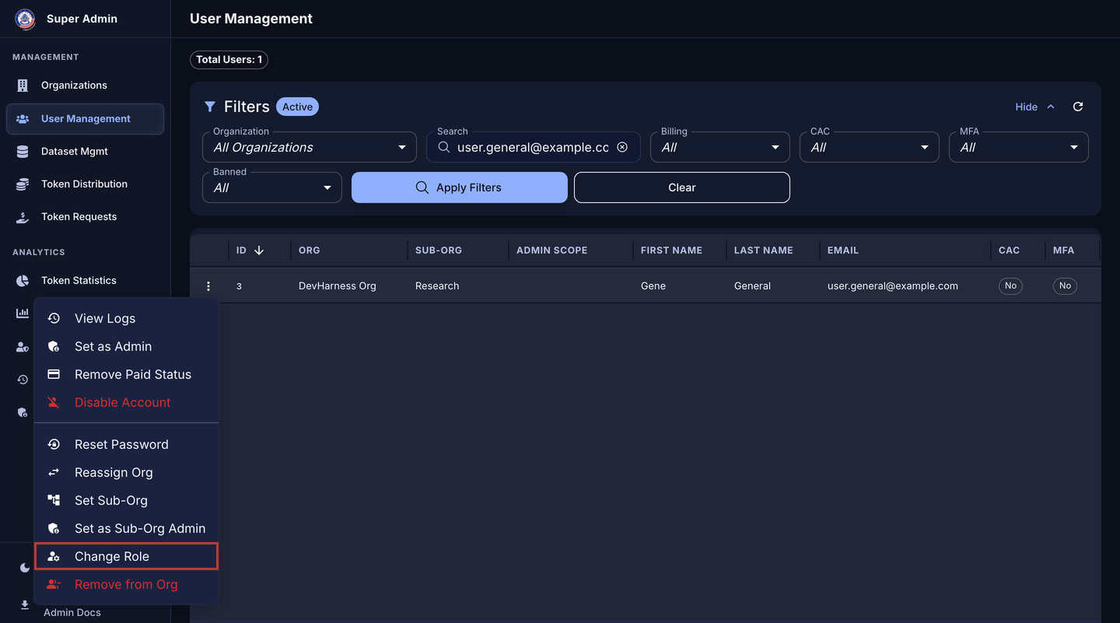Click the Token Statistics pie chart icon
The image size is (1120, 623).
(23, 281)
